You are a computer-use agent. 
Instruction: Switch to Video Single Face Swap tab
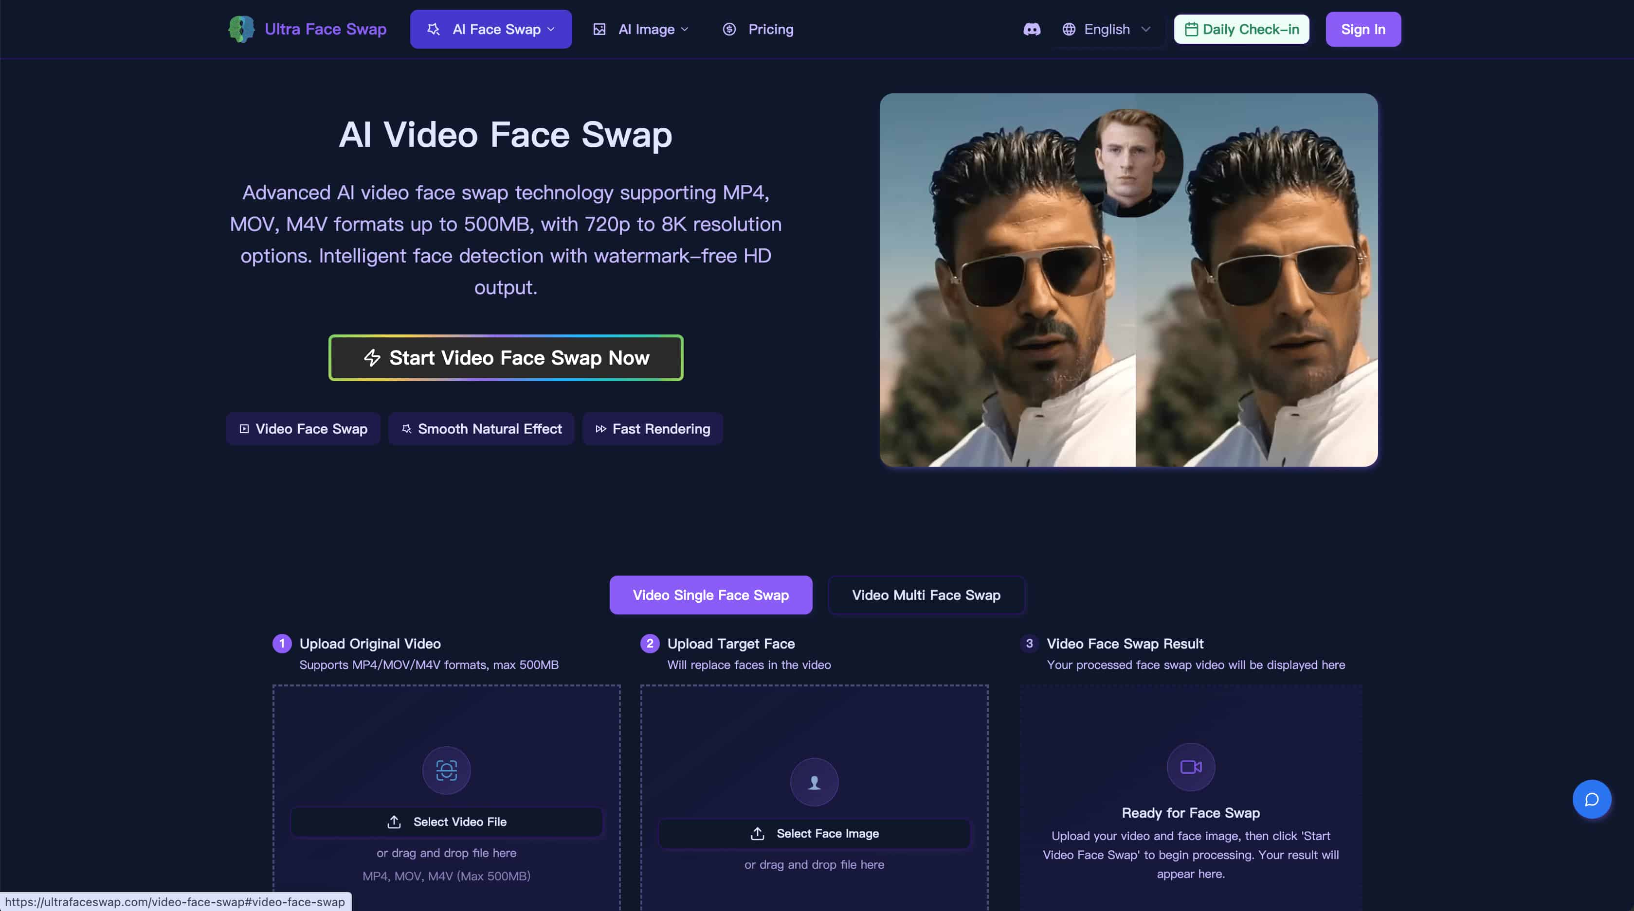pos(710,595)
